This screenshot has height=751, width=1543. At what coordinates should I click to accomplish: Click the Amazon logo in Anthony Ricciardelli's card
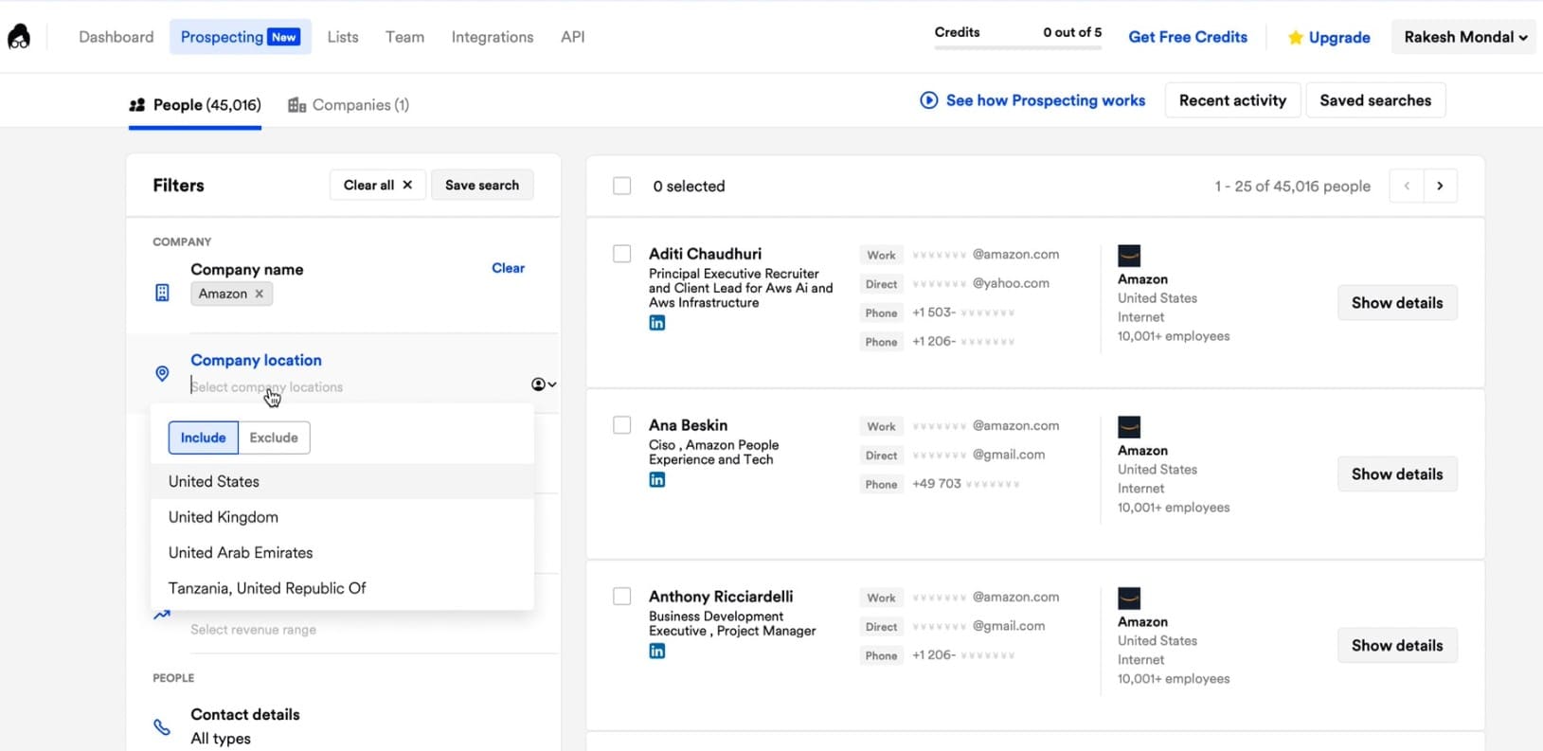tap(1129, 599)
